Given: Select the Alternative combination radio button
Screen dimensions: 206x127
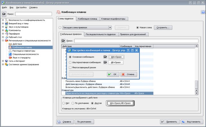Looking at the screenshot, I should pos(70,63).
